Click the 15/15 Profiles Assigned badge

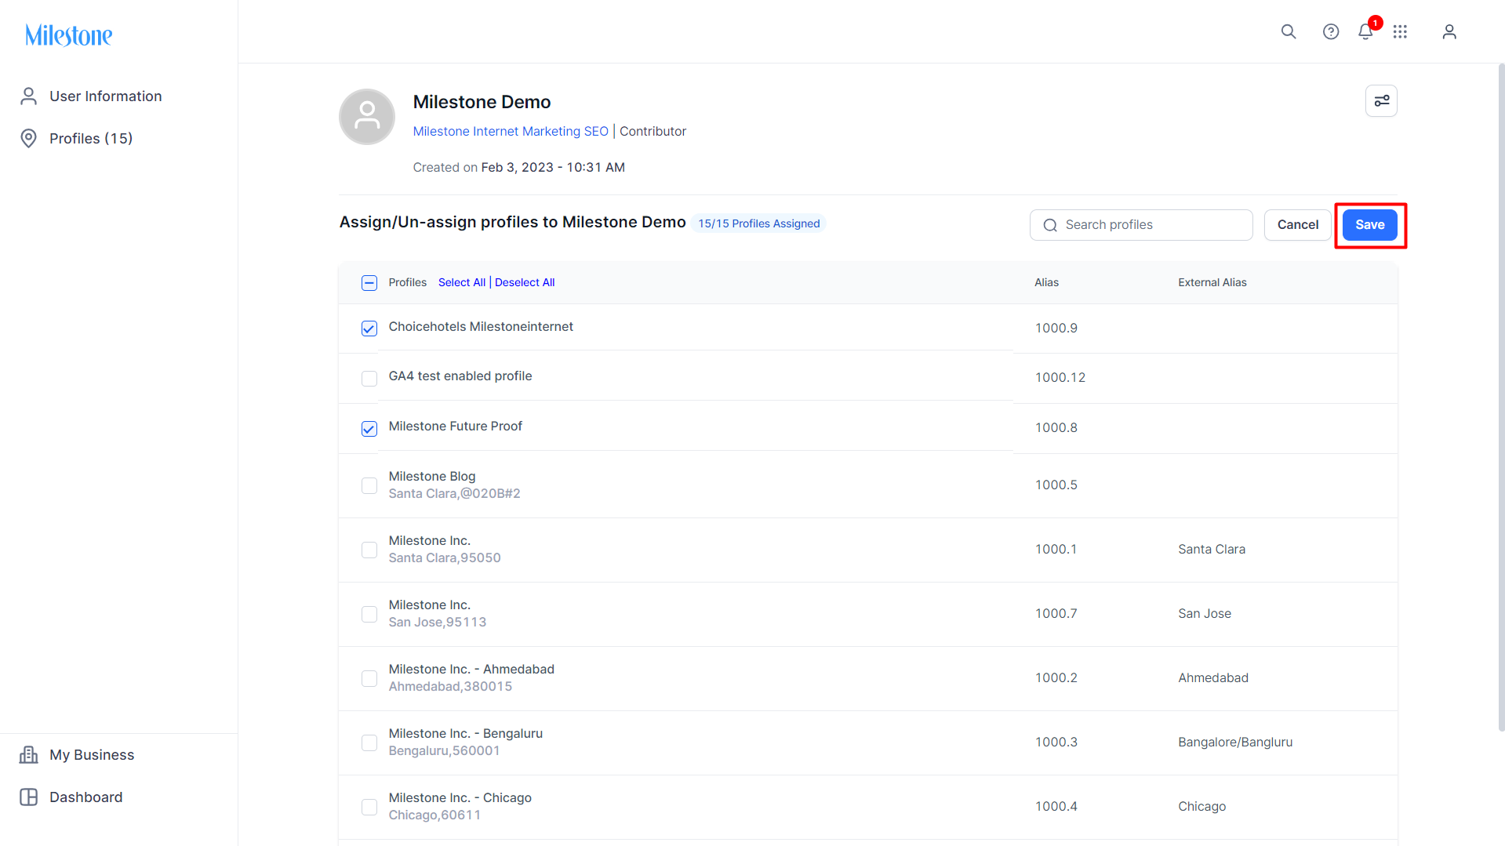click(x=758, y=223)
